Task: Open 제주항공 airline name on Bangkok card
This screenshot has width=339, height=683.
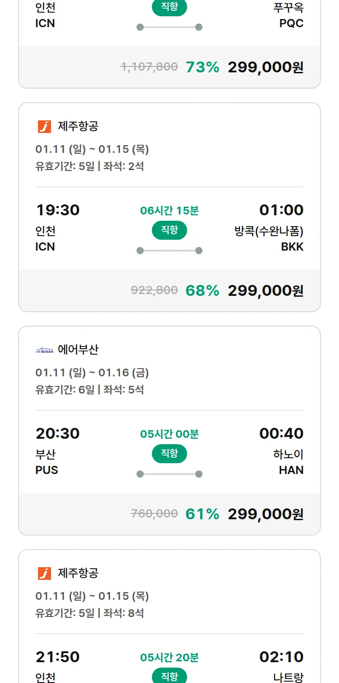Action: [x=78, y=126]
